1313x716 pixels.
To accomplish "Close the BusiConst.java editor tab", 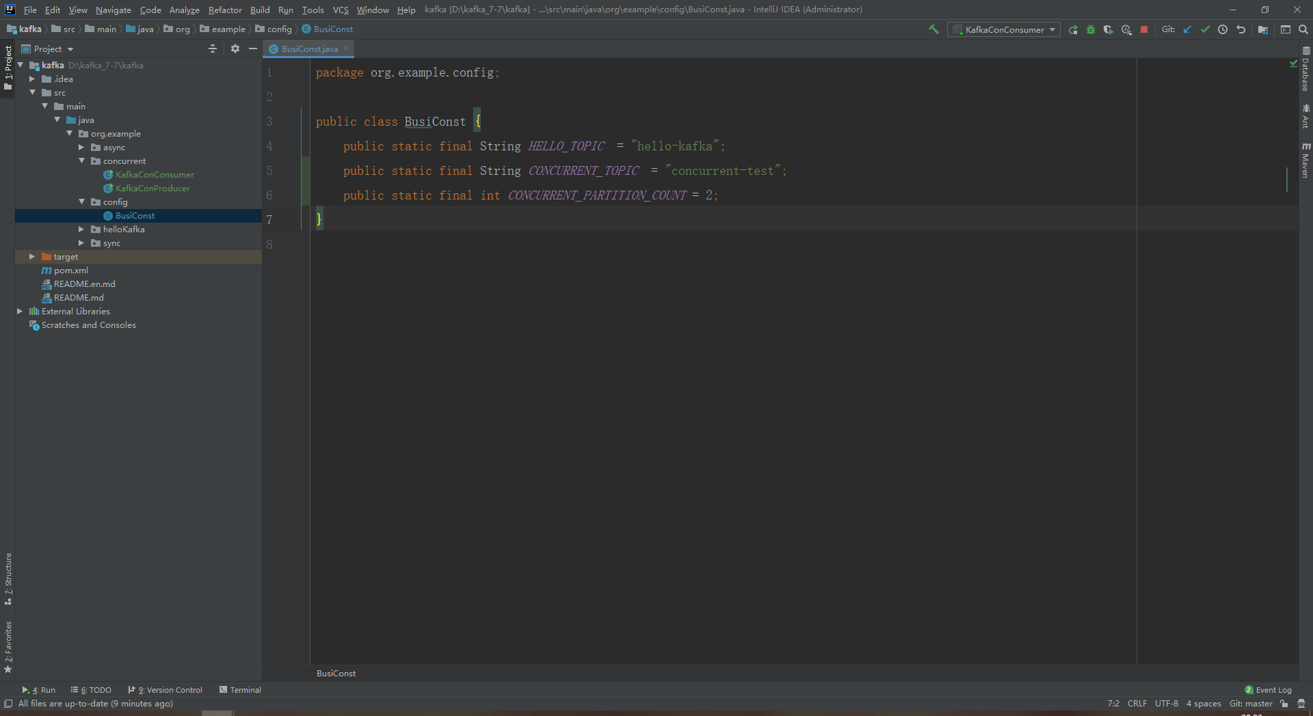I will [346, 49].
